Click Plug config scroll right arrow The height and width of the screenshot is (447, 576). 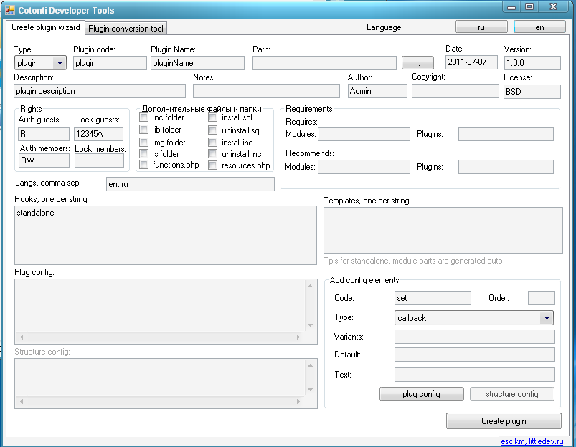coord(298,337)
